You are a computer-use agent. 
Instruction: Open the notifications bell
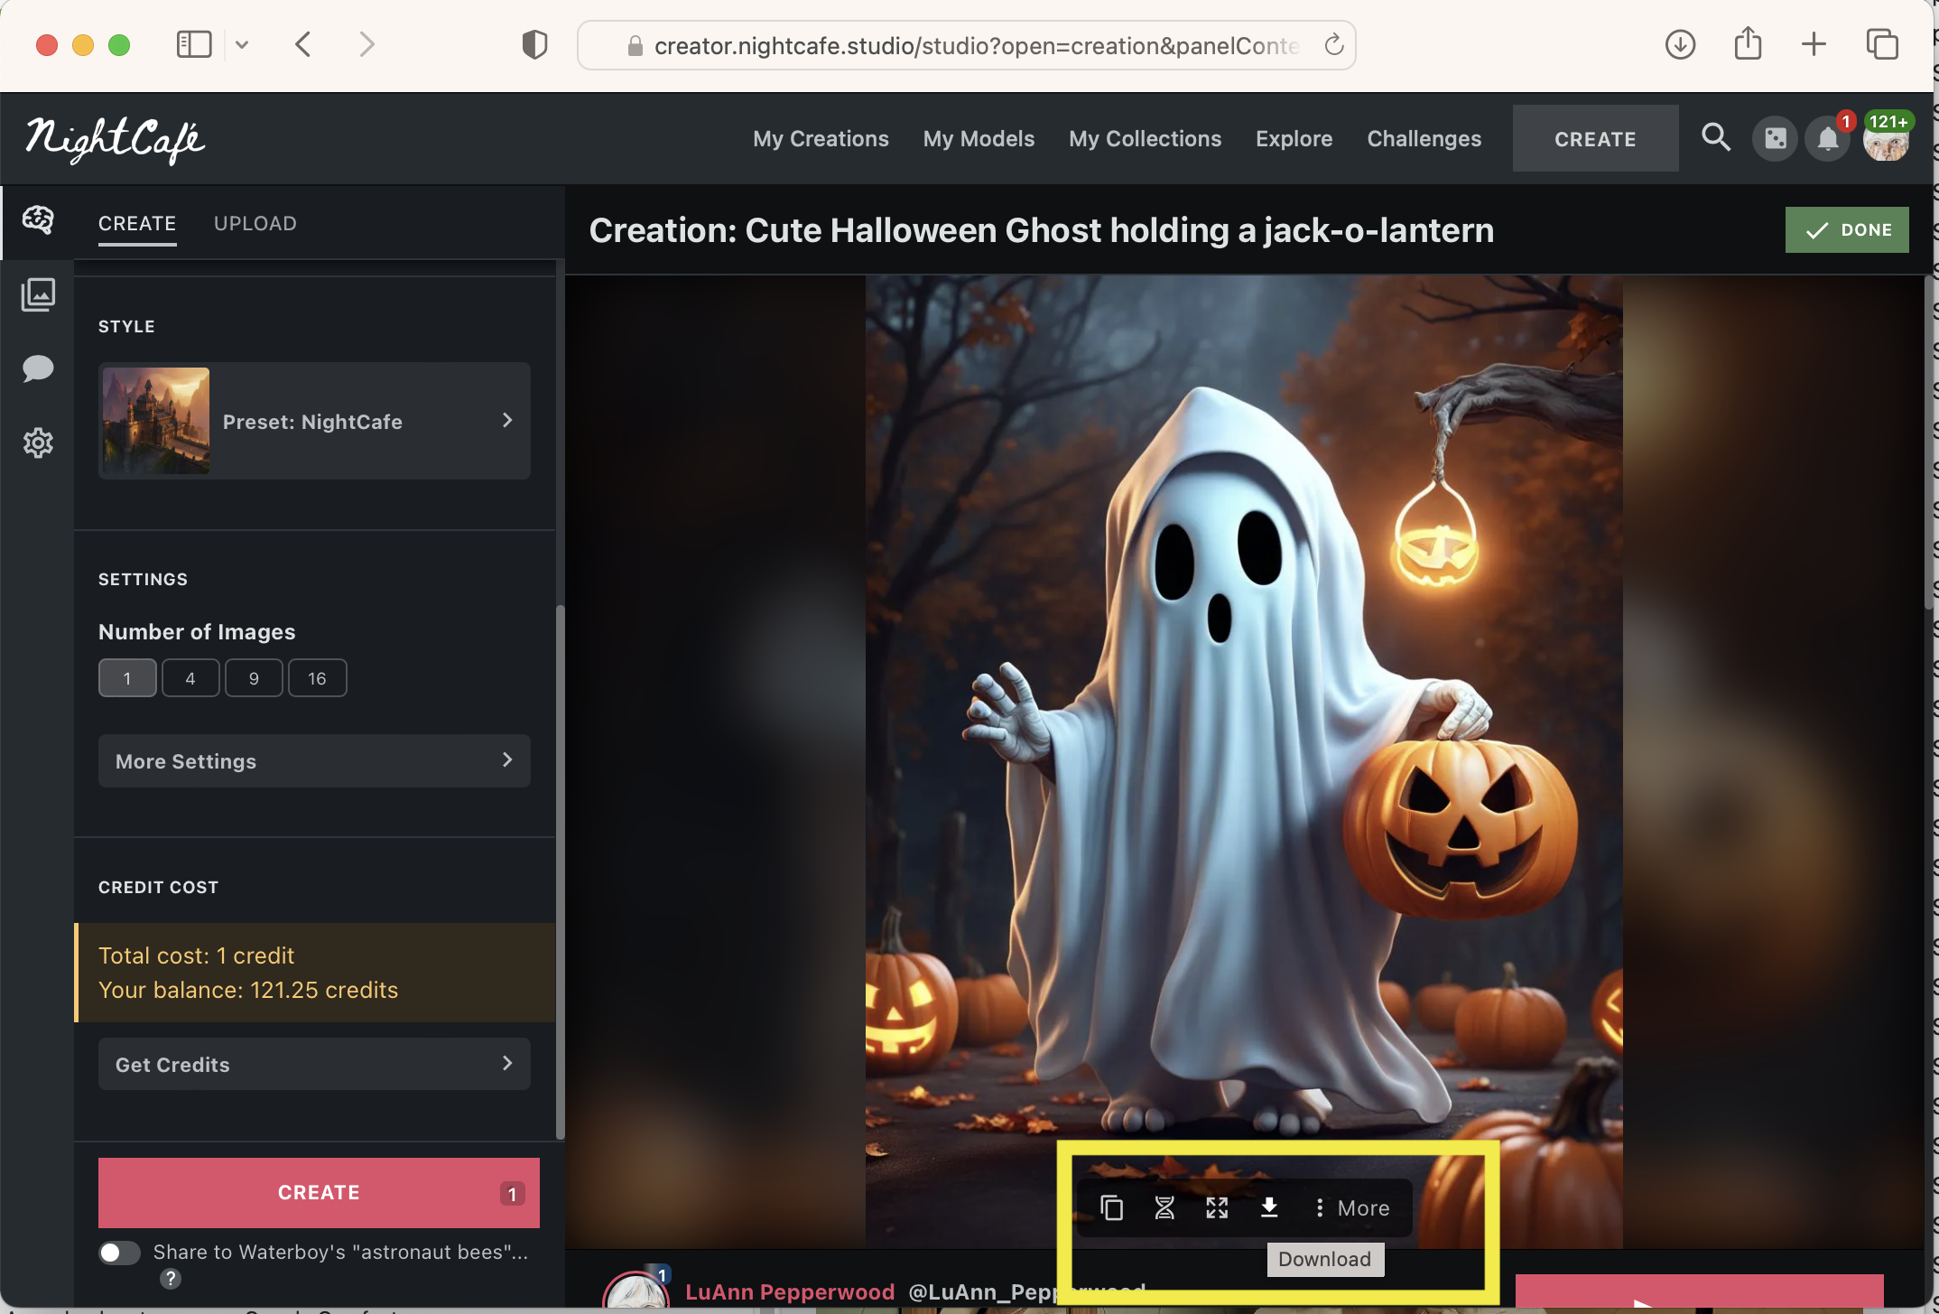click(x=1827, y=139)
